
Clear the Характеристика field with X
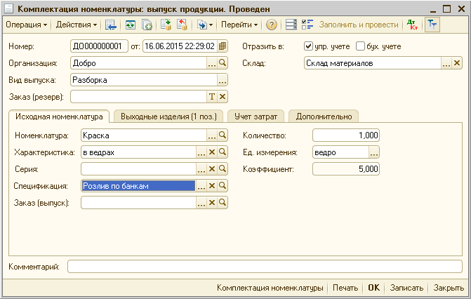coord(212,152)
